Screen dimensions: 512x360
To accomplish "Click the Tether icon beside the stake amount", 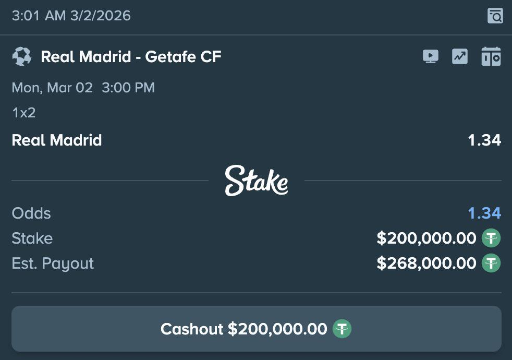I will 491,238.
